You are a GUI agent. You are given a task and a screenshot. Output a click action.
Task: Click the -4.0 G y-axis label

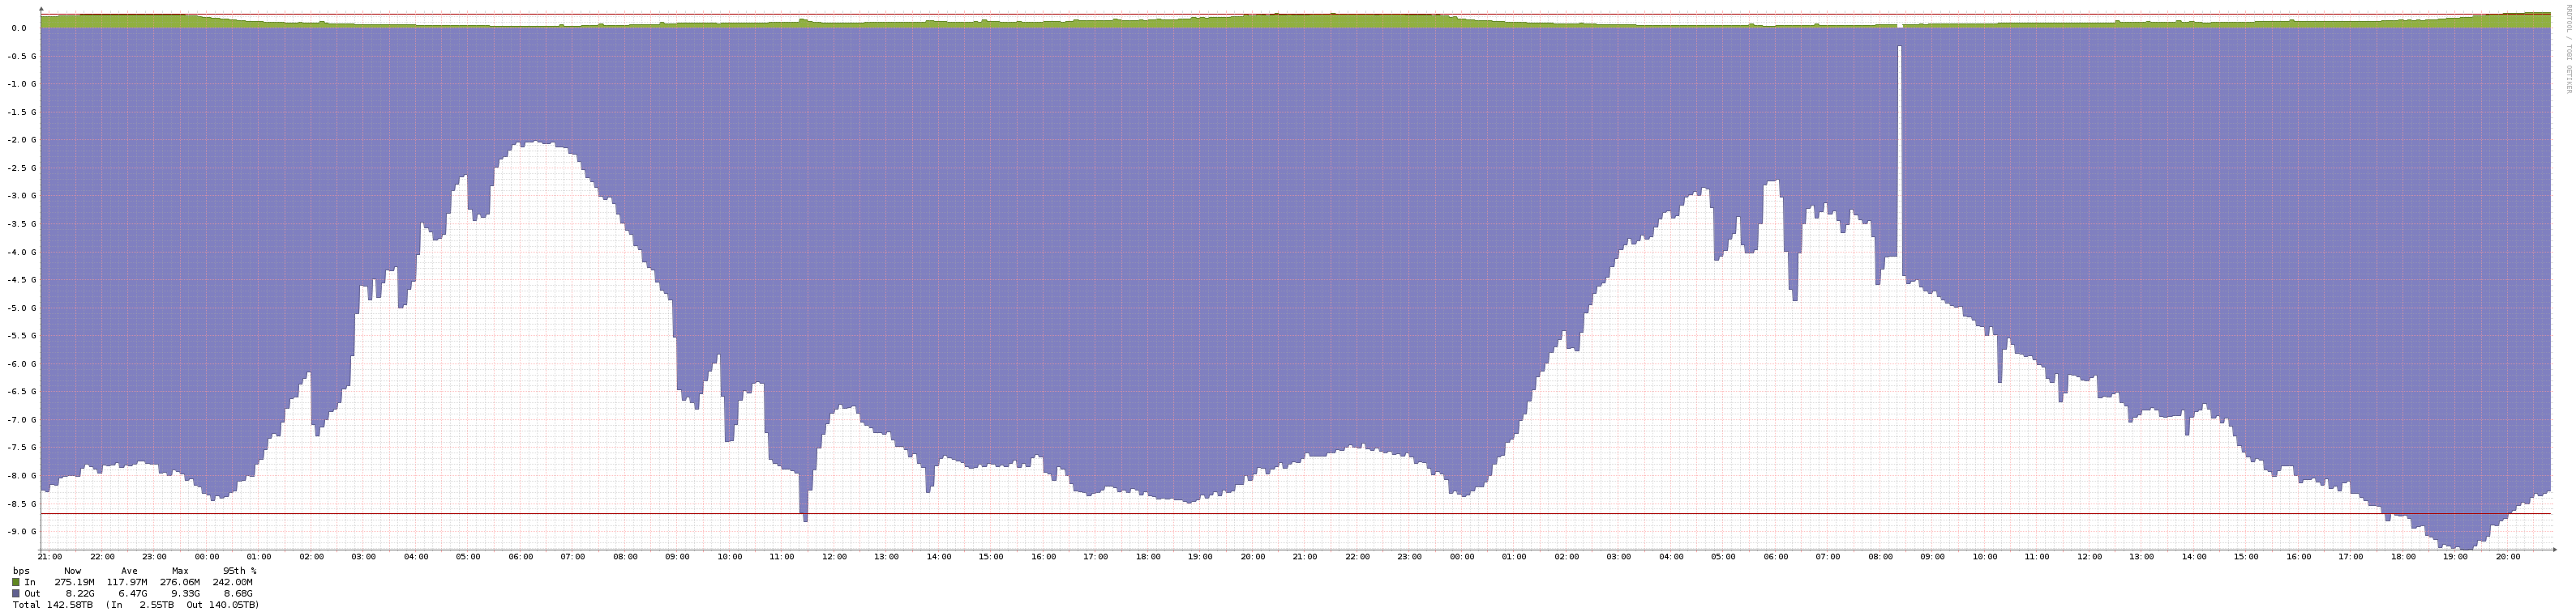[x=21, y=252]
